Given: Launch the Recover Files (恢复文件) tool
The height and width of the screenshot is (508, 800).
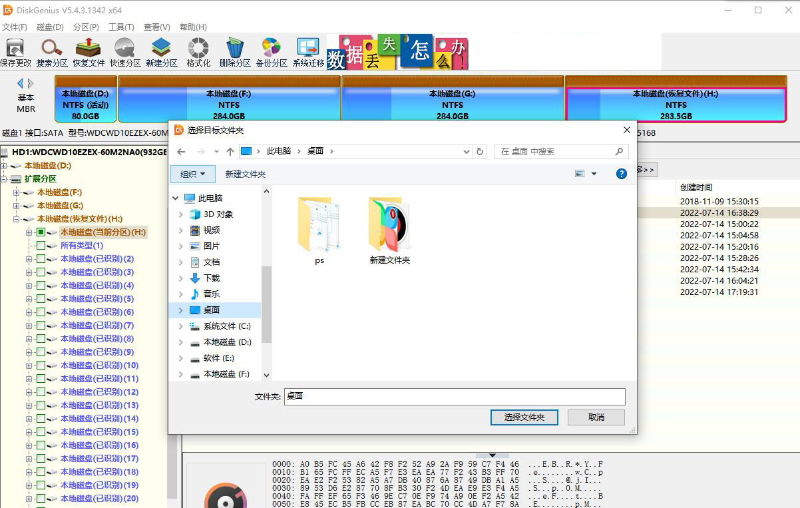Looking at the screenshot, I should pos(89,53).
